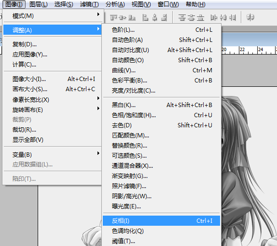Screen dimensions: 277x246
Task: Open 色相/饱和度(H)... adjustment
Action: pos(162,115)
